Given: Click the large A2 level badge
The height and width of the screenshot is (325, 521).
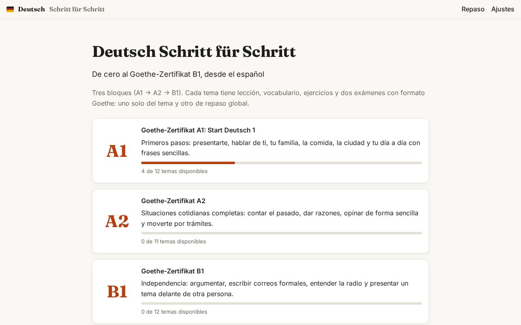Looking at the screenshot, I should [x=117, y=221].
